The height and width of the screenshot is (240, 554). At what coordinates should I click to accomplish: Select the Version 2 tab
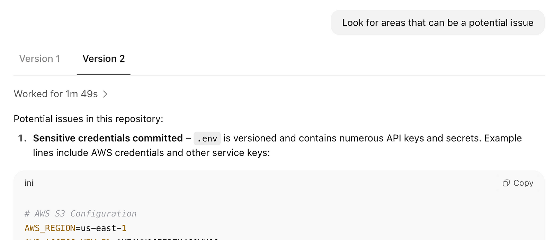[104, 59]
